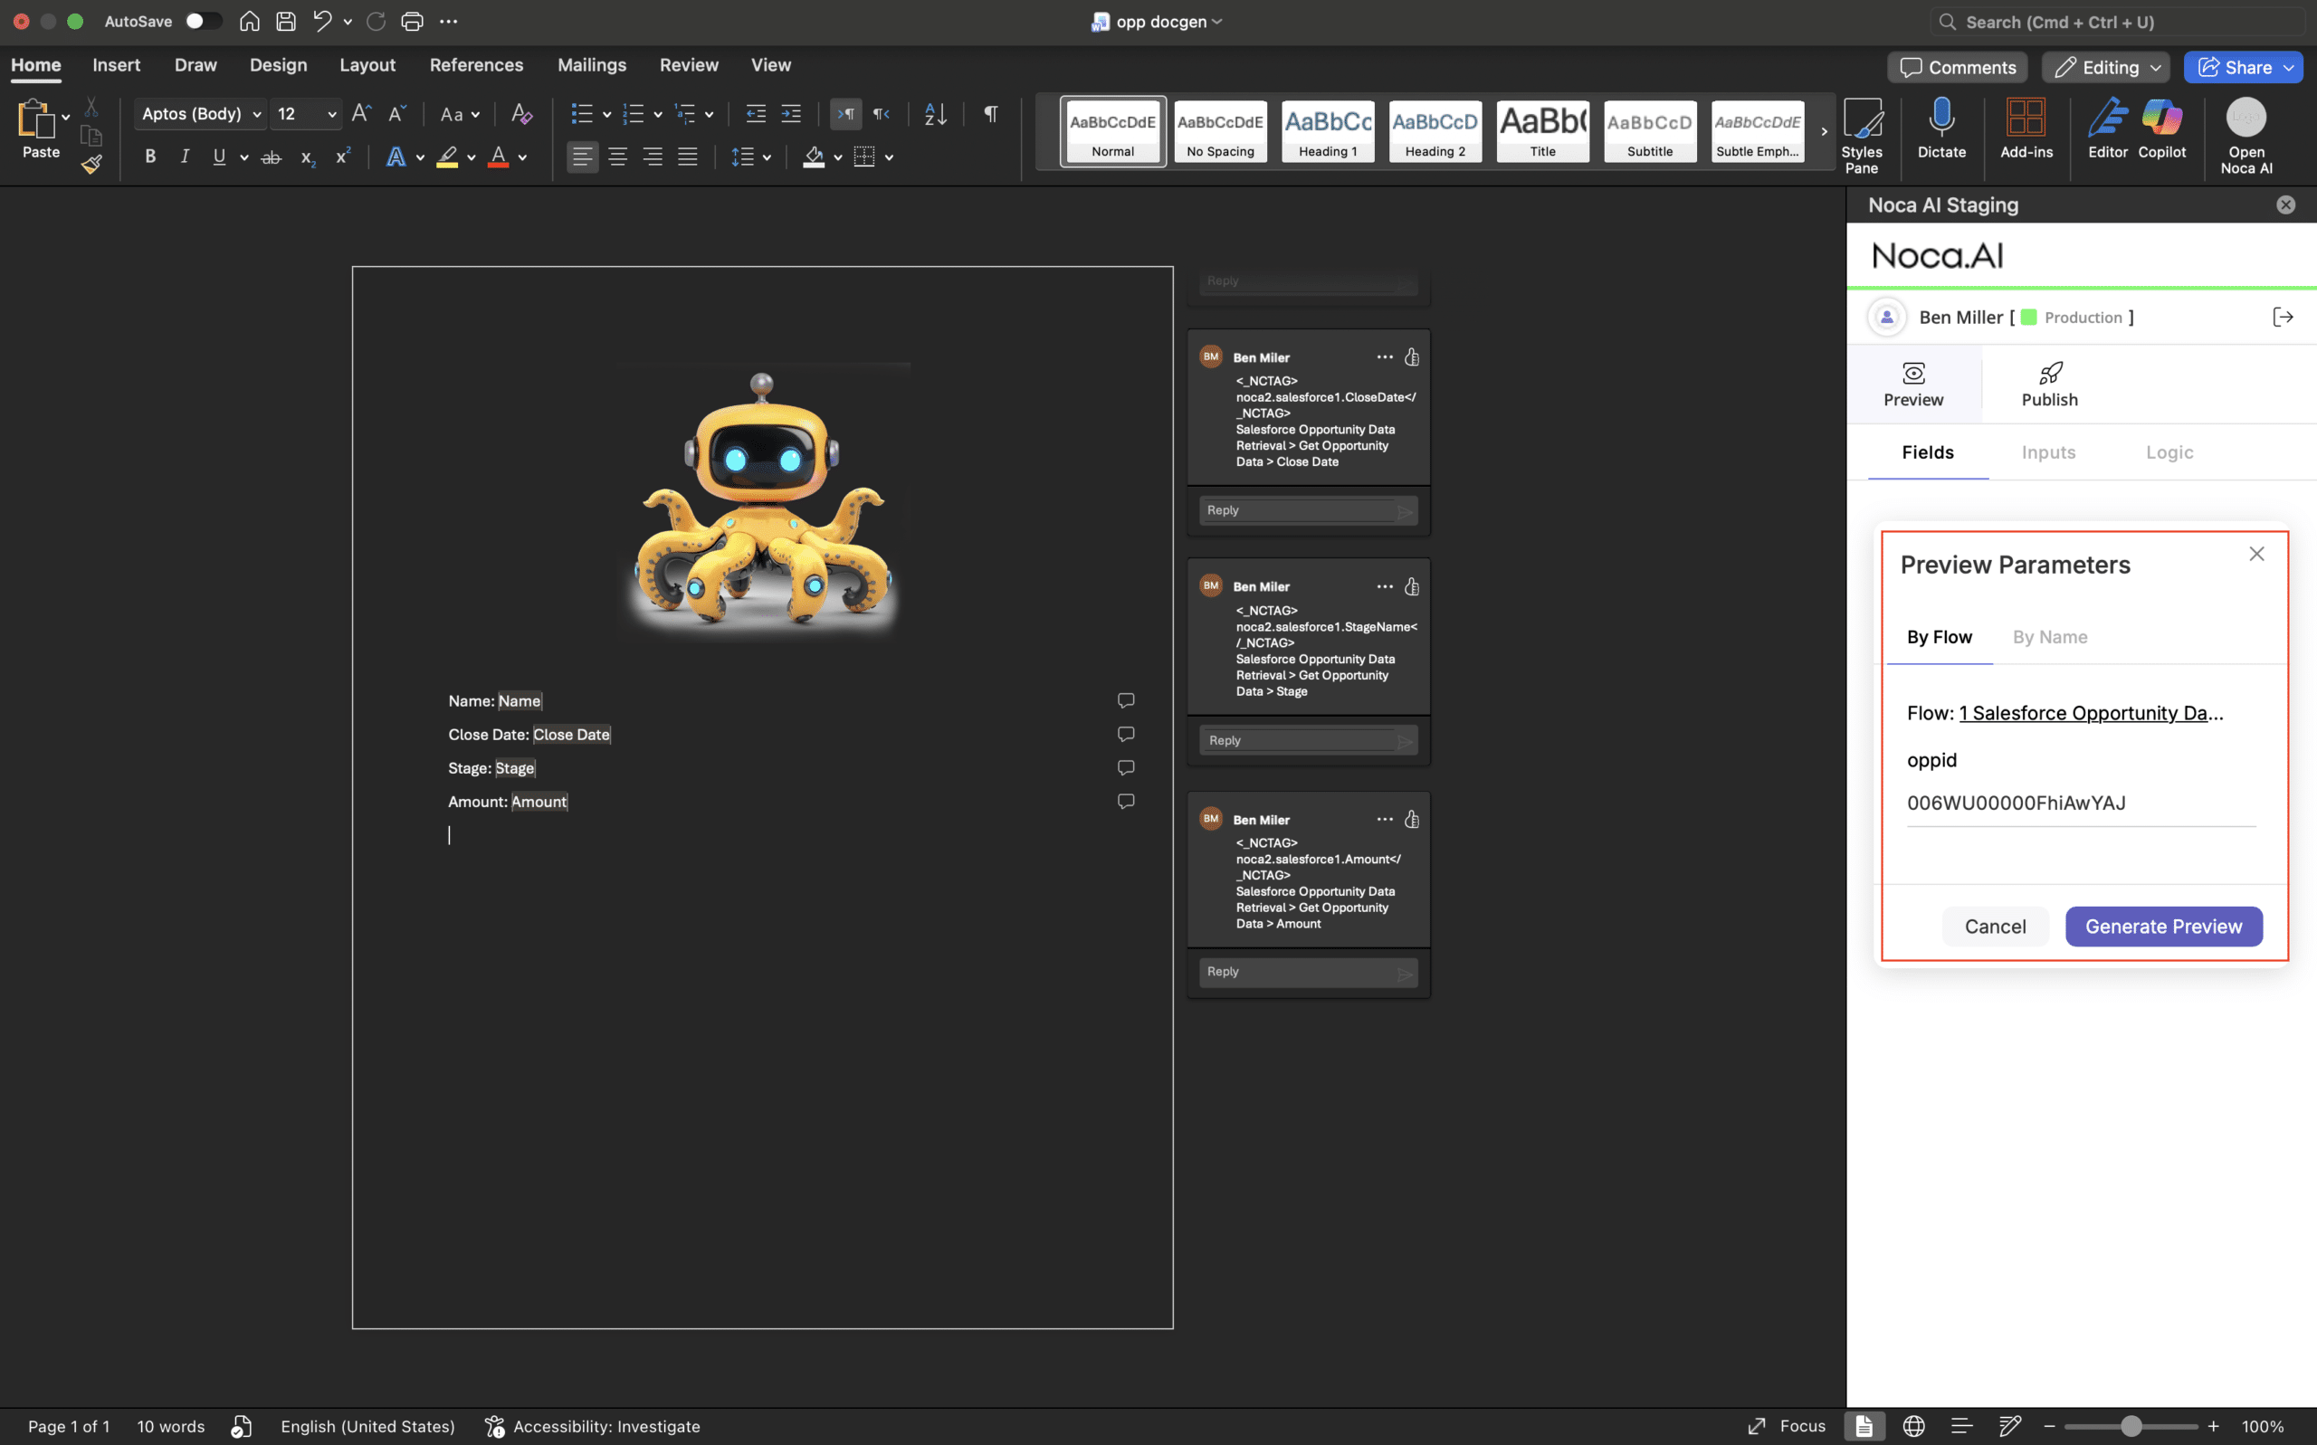Toggle the AutoSave switch
The image size is (2317, 1445).
202,21
